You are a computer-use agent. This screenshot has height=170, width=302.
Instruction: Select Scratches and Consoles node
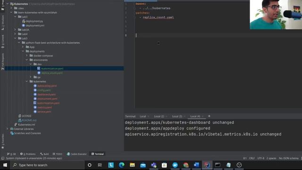click(x=27, y=133)
